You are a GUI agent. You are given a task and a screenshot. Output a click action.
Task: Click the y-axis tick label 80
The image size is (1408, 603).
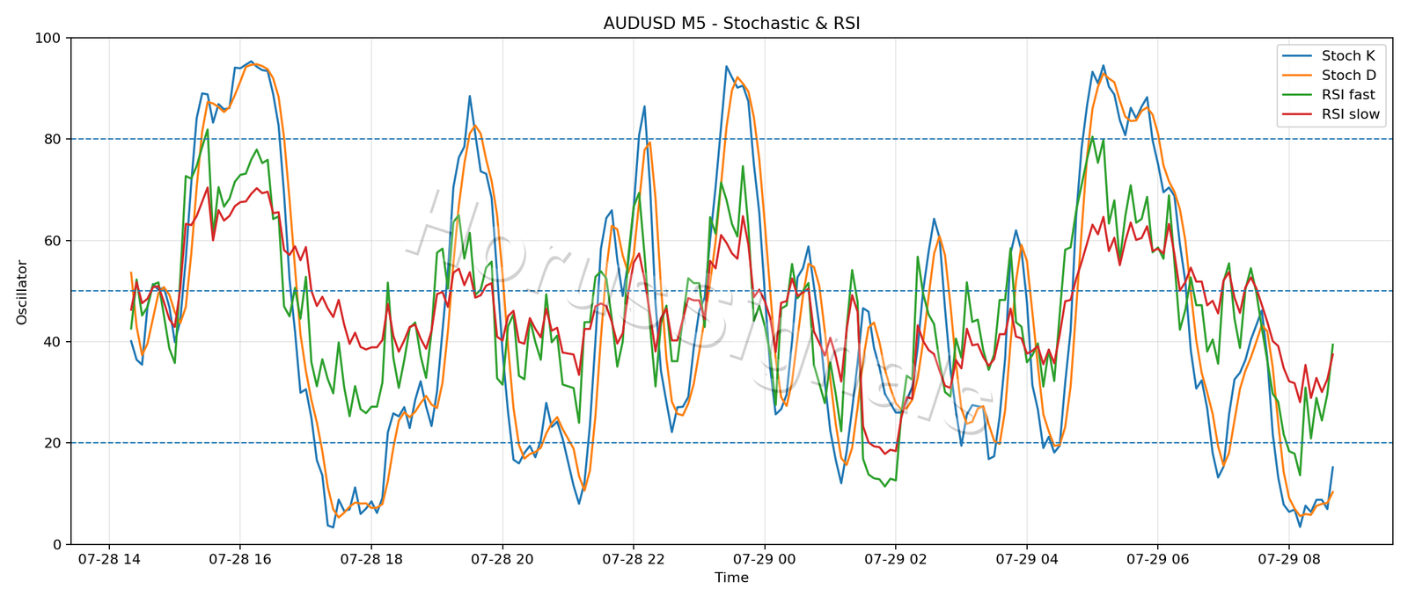[x=52, y=140]
